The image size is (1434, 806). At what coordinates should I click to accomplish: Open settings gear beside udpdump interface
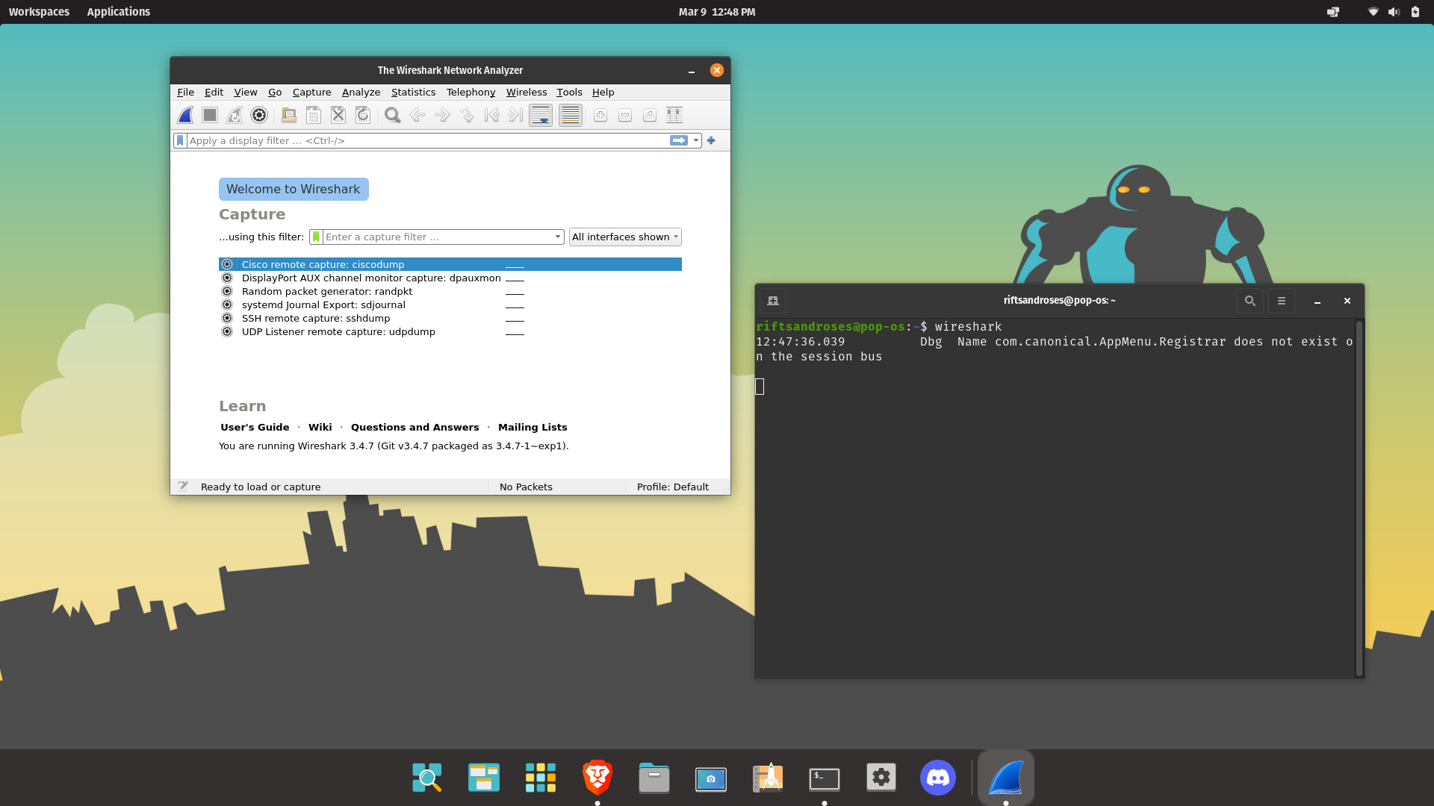pos(227,331)
